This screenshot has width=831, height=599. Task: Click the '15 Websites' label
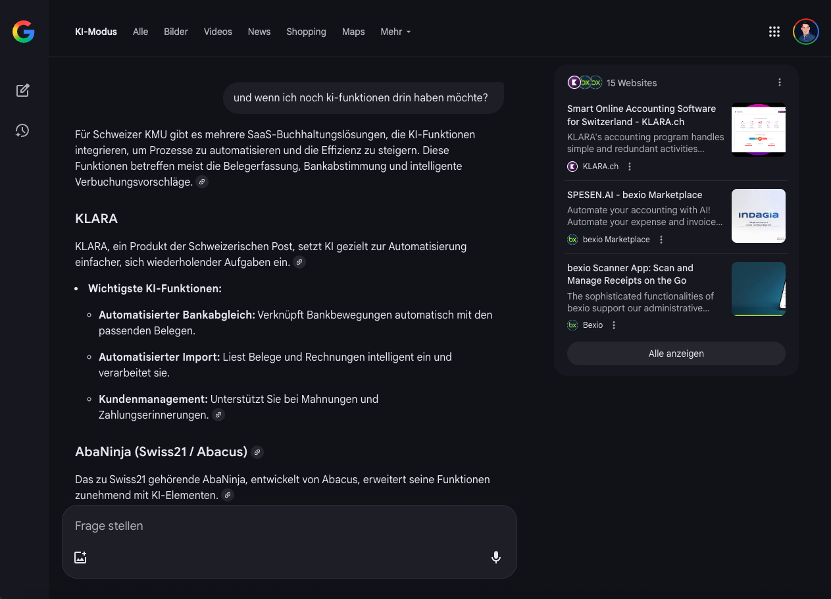click(632, 83)
